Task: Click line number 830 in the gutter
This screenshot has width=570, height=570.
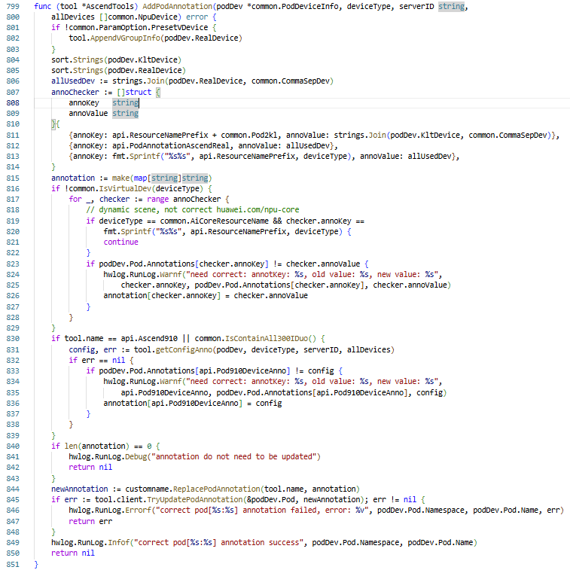Action: pyautogui.click(x=13, y=338)
